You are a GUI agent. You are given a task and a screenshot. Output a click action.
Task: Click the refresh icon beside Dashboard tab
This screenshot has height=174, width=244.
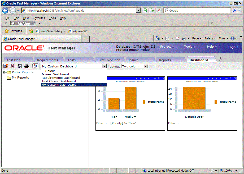click(220, 59)
